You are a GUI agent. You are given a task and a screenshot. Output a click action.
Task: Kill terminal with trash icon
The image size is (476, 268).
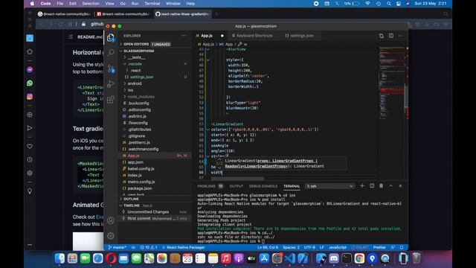pos(382,185)
